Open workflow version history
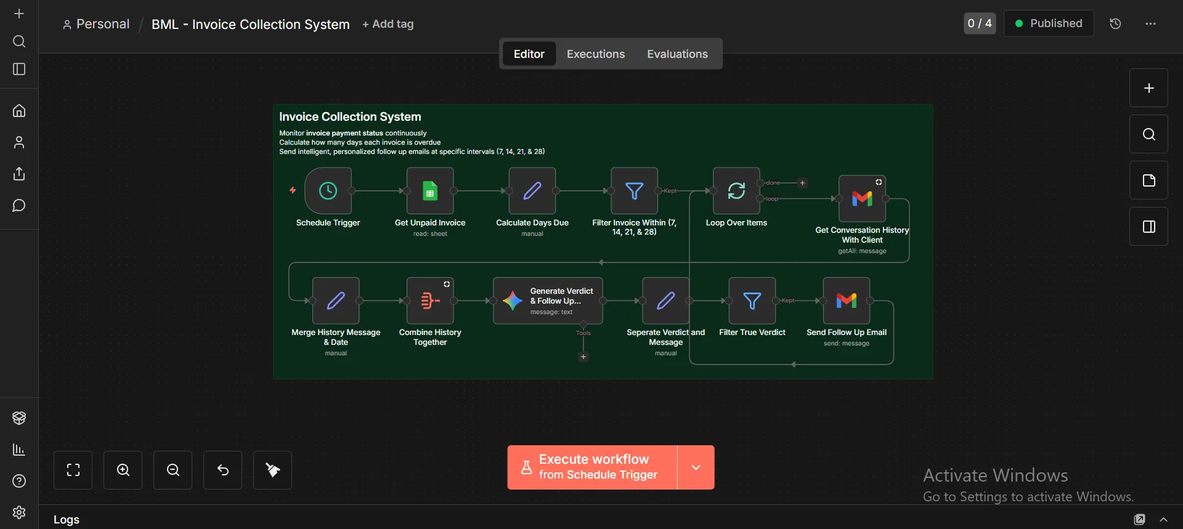This screenshot has height=529, width=1183. point(1115,23)
